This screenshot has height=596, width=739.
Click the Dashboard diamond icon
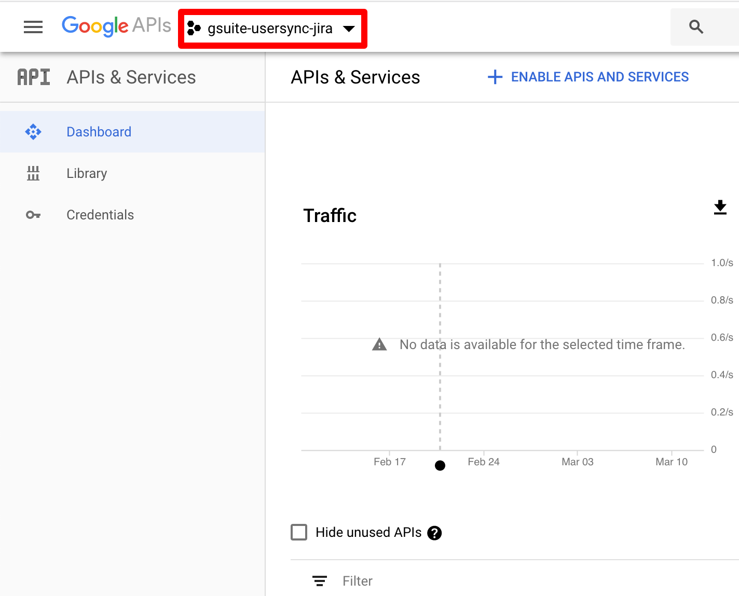33,132
